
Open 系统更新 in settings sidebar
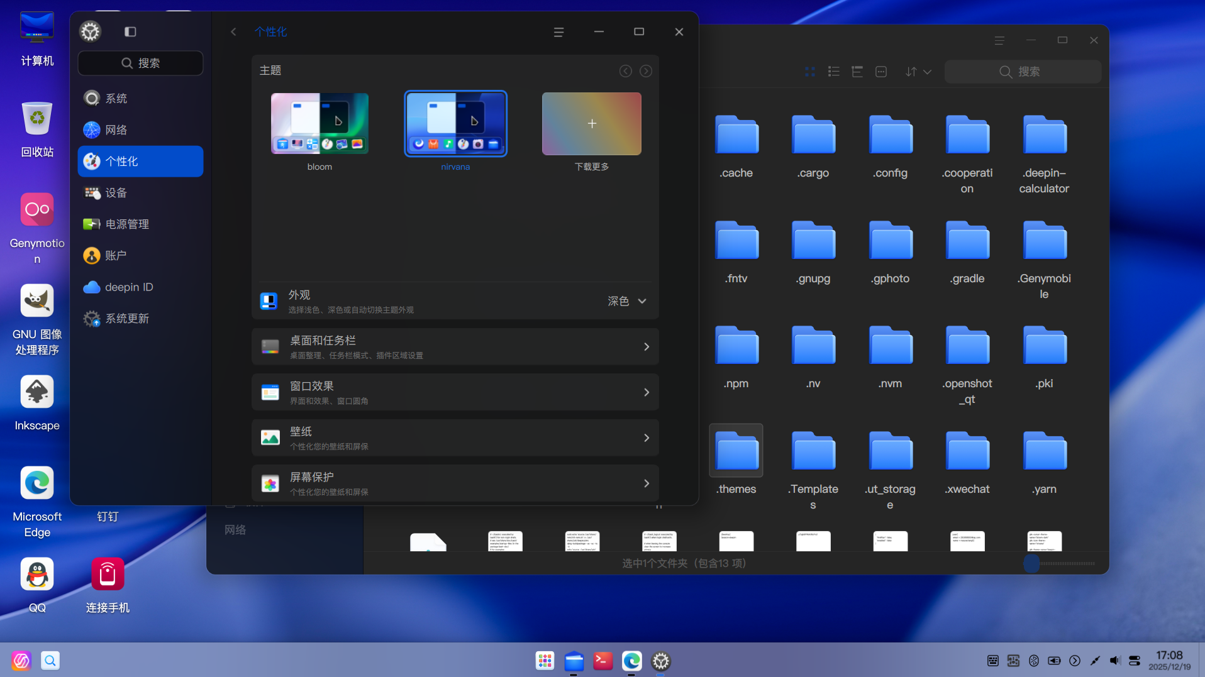(140, 318)
